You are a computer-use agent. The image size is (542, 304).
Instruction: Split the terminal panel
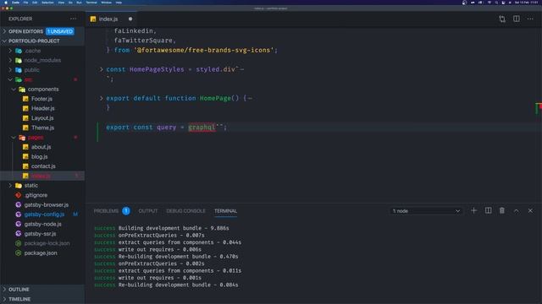click(x=488, y=210)
